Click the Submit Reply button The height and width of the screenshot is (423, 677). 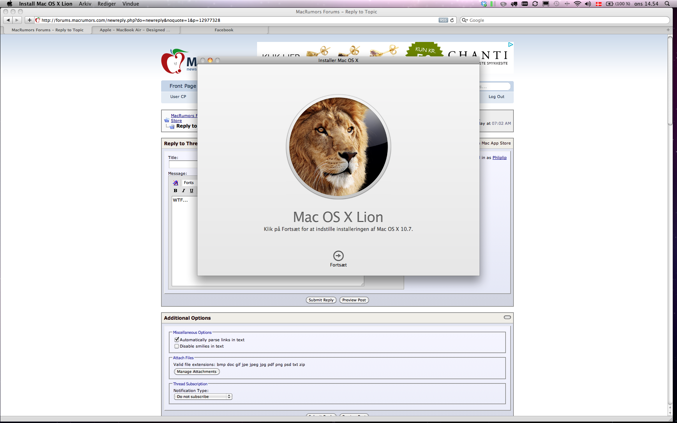(x=321, y=300)
